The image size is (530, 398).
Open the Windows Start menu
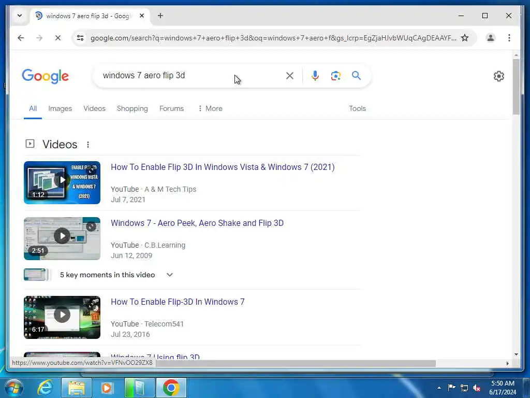(14, 388)
